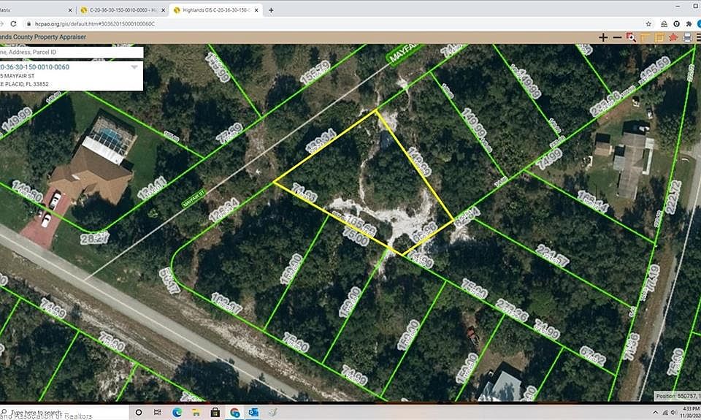The height and width of the screenshot is (420, 701).
Task: Open File Explorer from taskbar
Action: click(x=196, y=412)
